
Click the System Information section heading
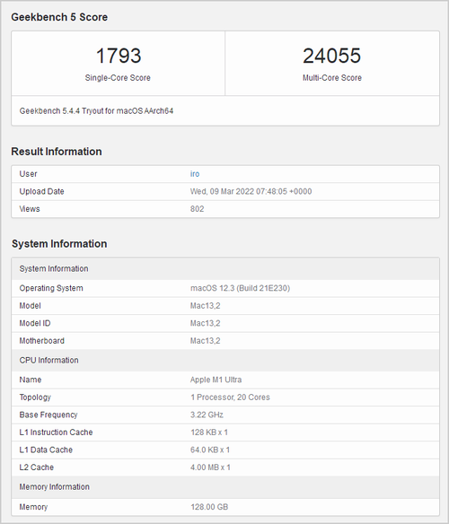coord(59,244)
